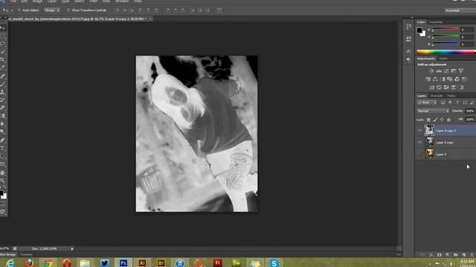
Task: Select the Hand tool
Action: point(3,173)
